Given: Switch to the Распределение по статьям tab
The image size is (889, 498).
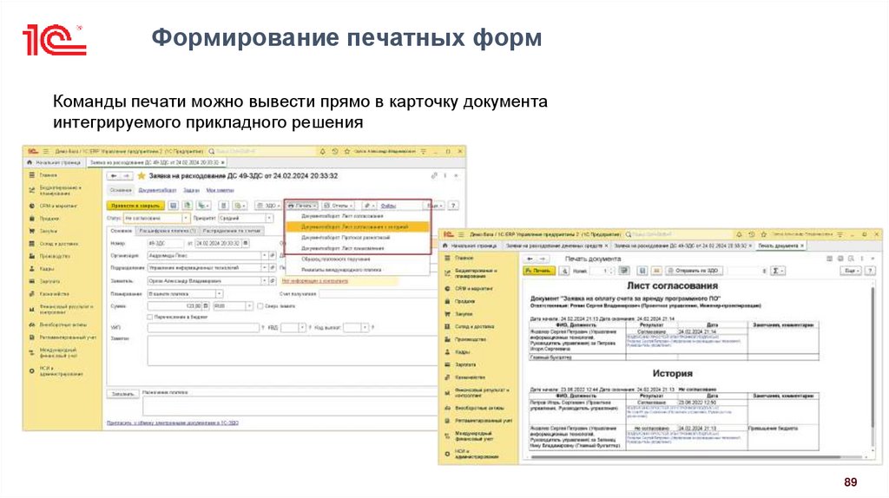Looking at the screenshot, I should (231, 231).
